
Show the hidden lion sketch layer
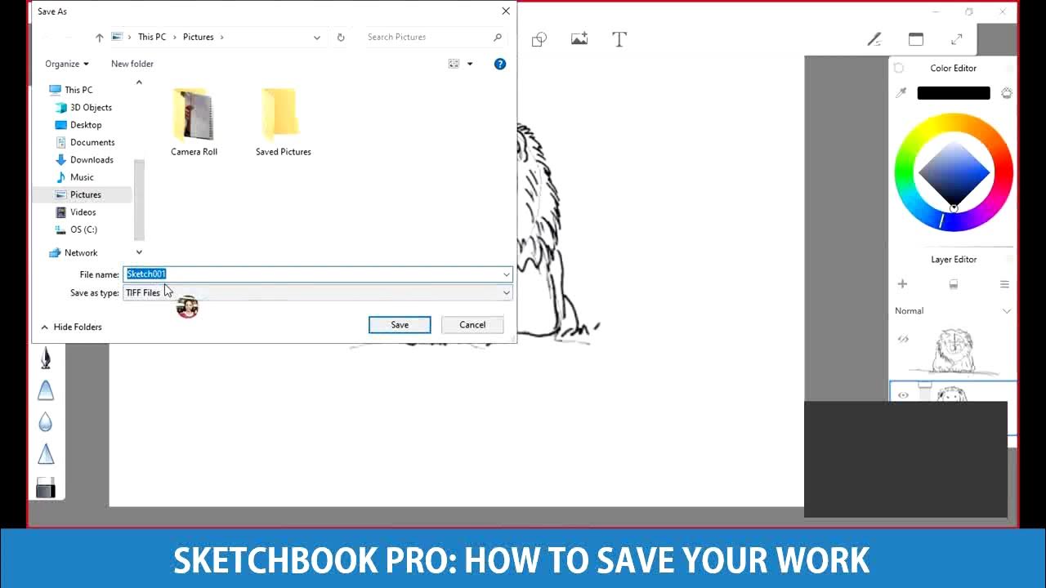(903, 339)
